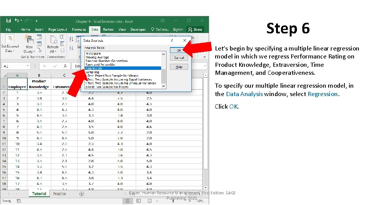Click the Insert Function fx icon
365x205 pixels.
coord(65,66)
